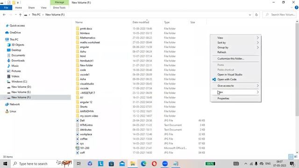Select OneDrive in the navigation pane
The width and height of the screenshot is (299, 168).
[15, 33]
